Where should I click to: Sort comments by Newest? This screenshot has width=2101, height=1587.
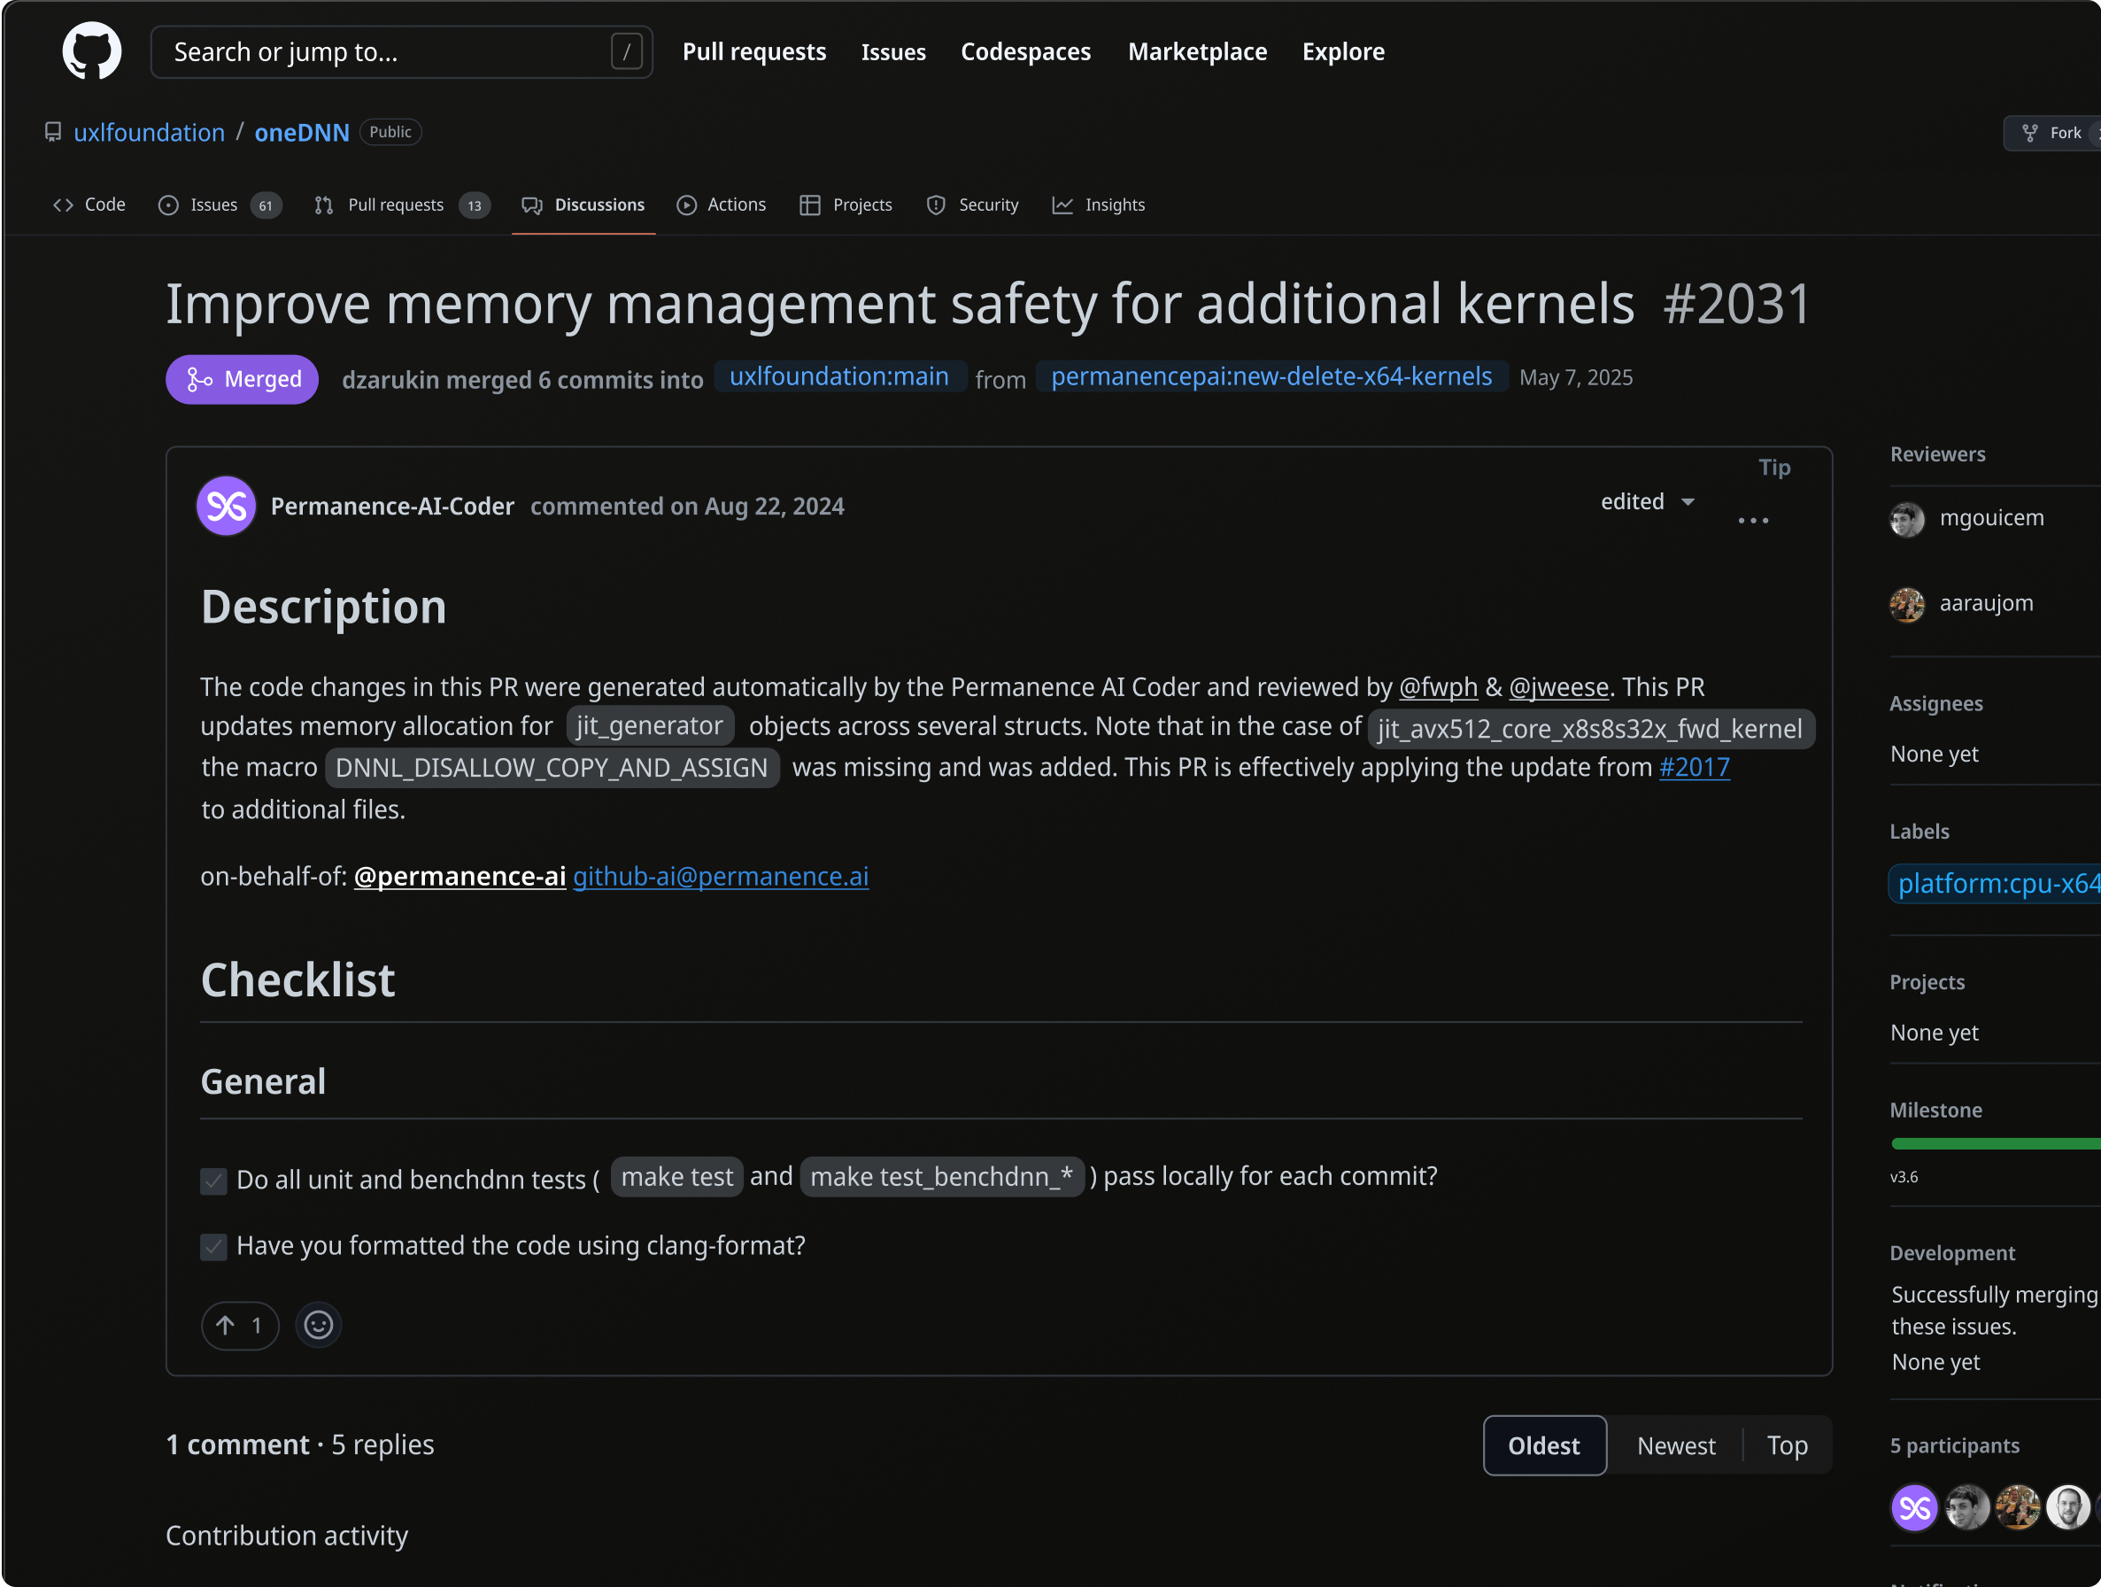(1675, 1445)
